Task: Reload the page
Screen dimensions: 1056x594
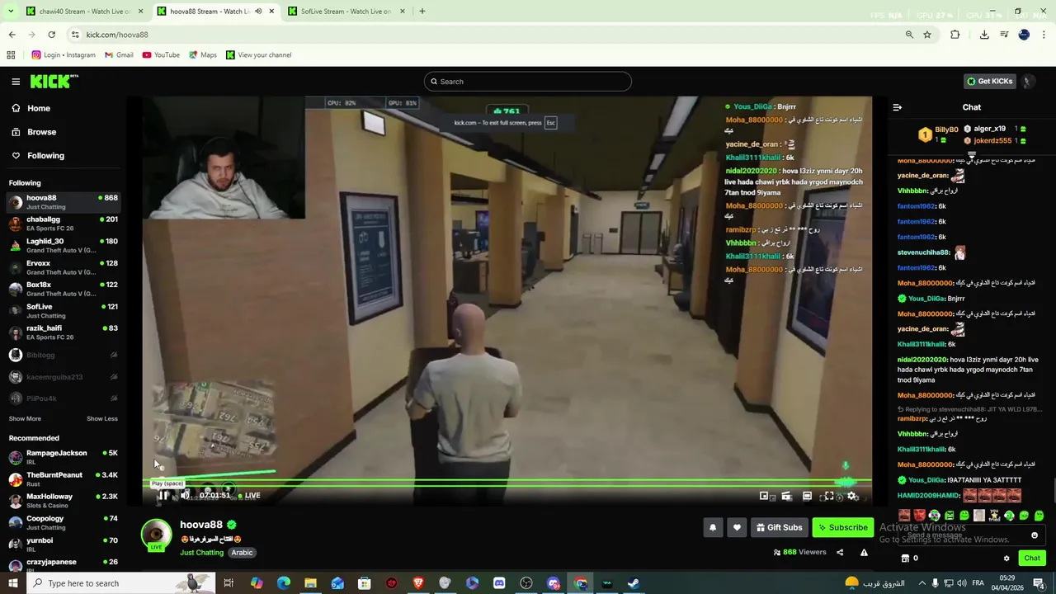Action: coord(51,35)
